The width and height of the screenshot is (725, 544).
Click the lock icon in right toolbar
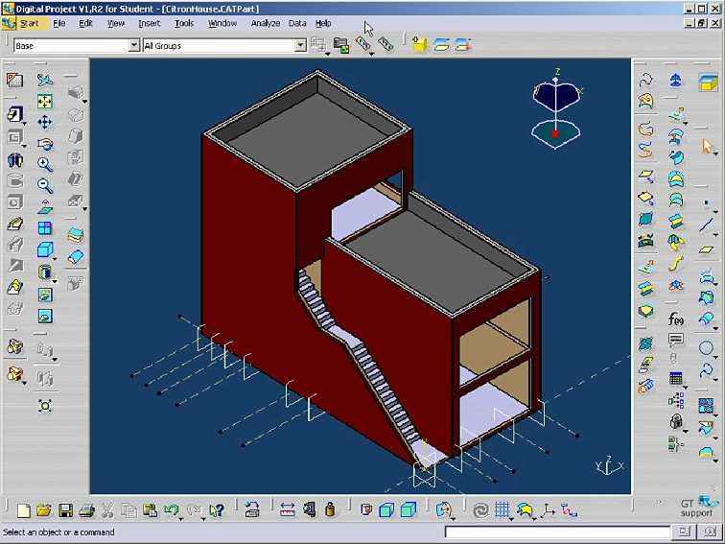675,421
